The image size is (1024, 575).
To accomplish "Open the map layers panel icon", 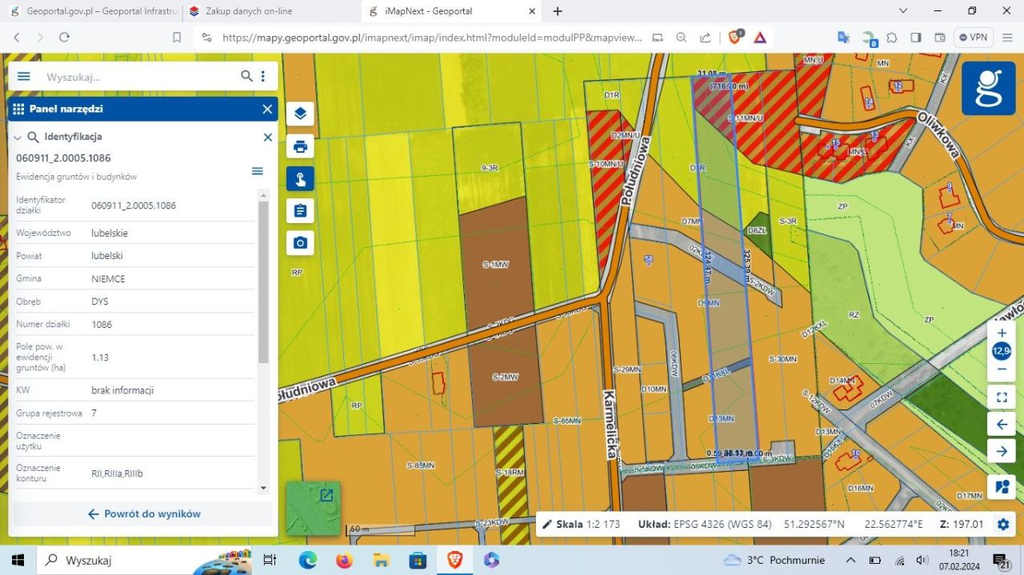I will click(300, 114).
